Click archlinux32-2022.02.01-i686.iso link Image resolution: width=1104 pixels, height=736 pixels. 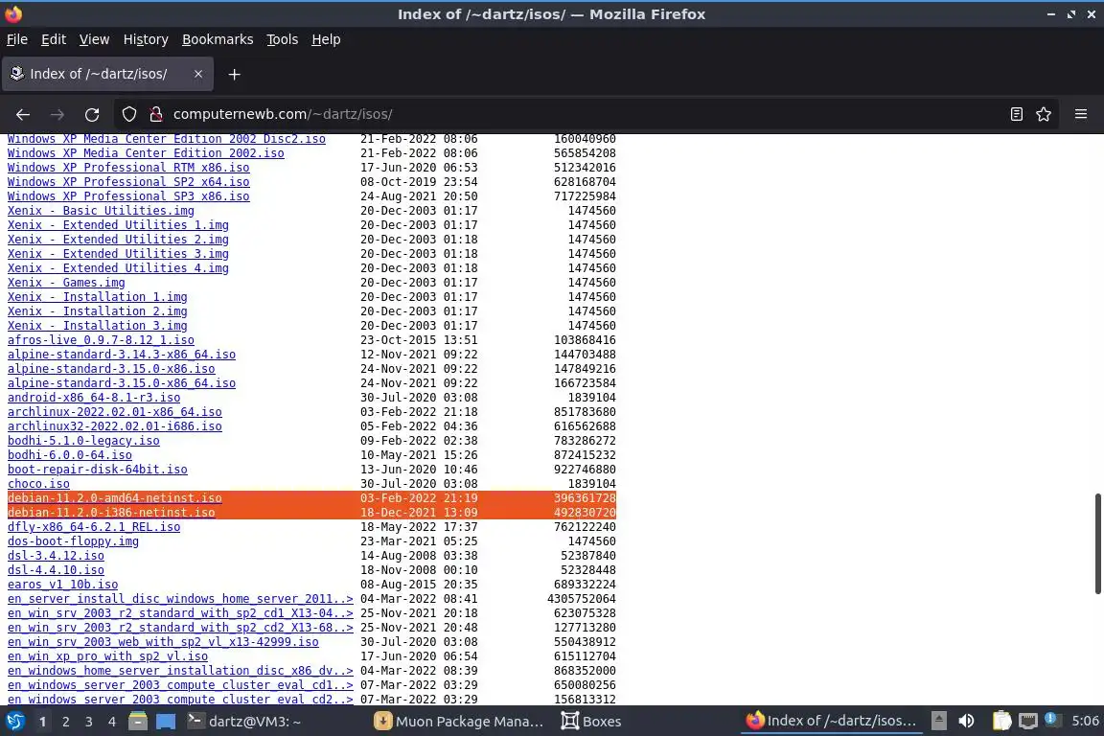click(115, 426)
